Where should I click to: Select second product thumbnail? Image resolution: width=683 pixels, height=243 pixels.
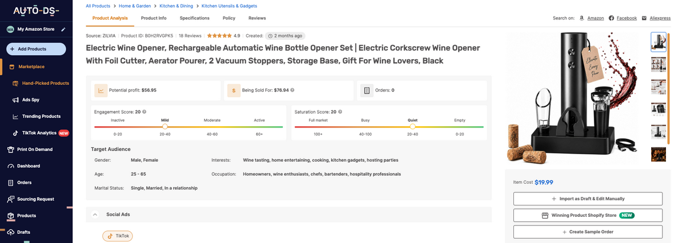click(x=658, y=64)
